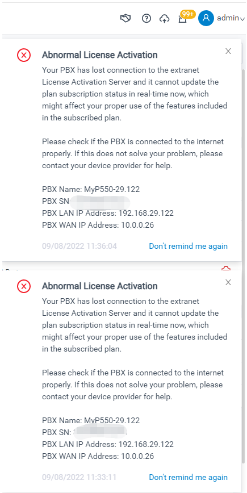The width and height of the screenshot is (247, 493).
Task: Expand the admin dropdown chevron
Action: point(242,19)
